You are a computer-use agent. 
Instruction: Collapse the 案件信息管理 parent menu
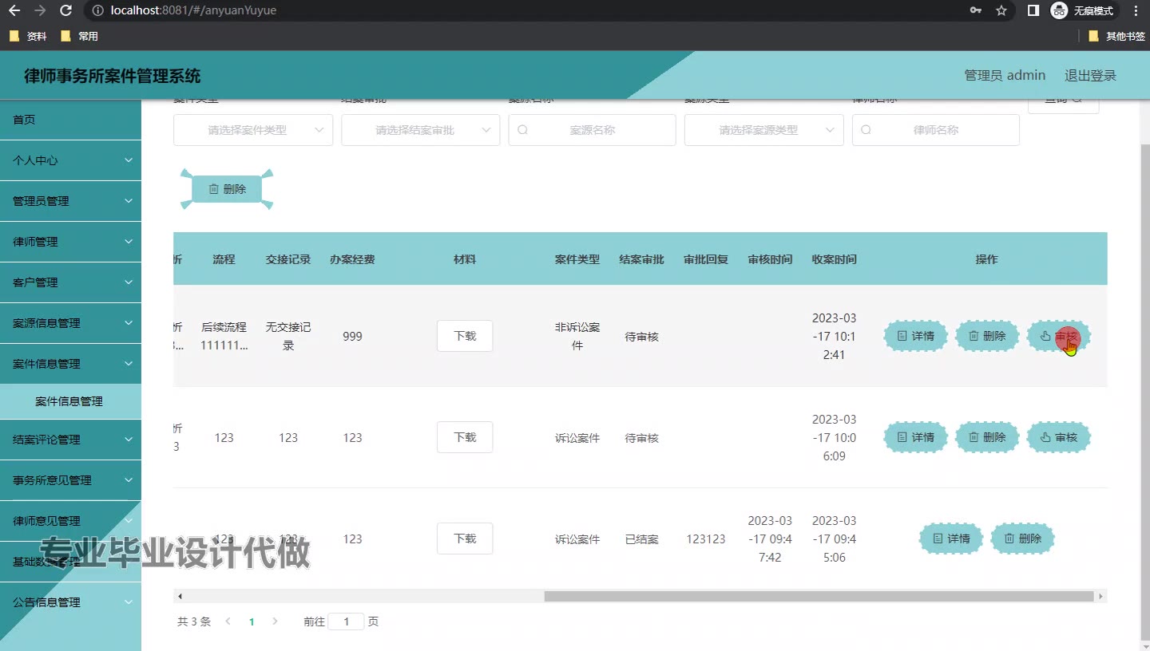pyautogui.click(x=70, y=364)
